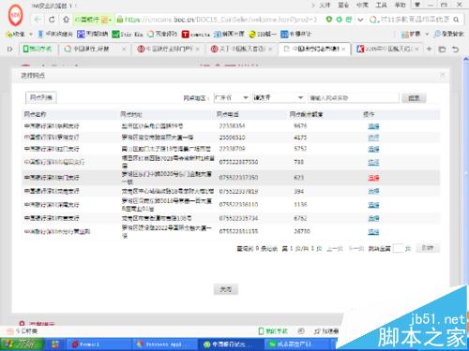This screenshot has height=351, width=469.
Task: Click the page number jump input box
Action: coord(398,248)
